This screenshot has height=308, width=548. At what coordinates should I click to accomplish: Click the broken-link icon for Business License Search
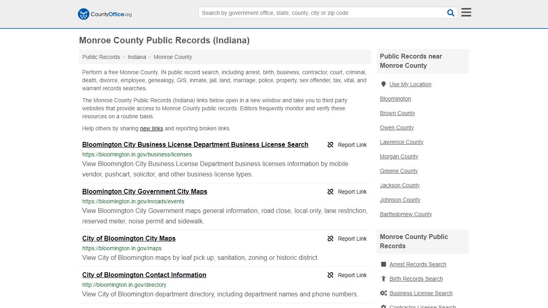tap(331, 145)
